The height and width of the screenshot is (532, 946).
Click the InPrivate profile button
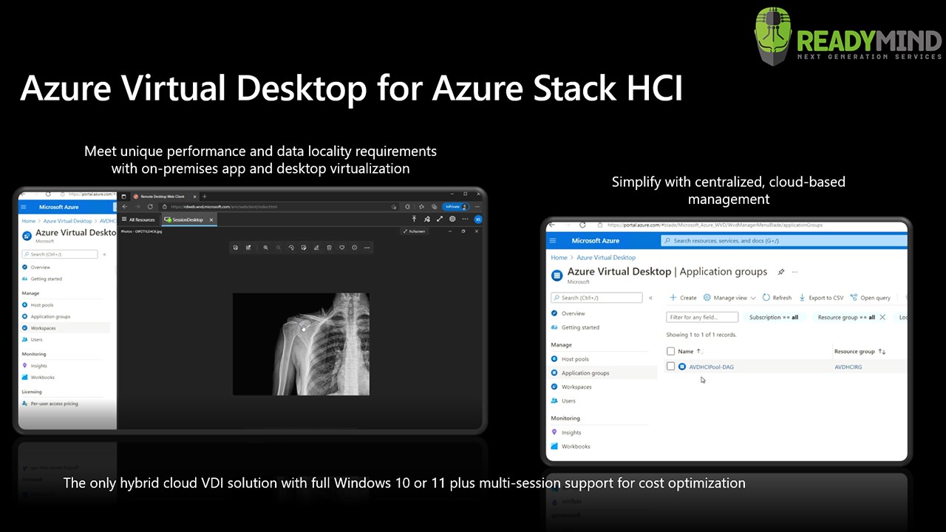(456, 207)
